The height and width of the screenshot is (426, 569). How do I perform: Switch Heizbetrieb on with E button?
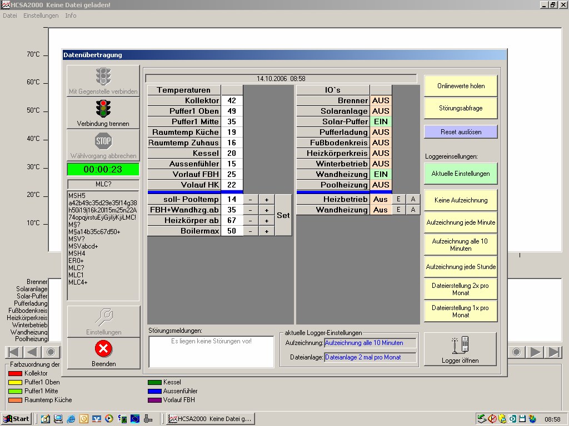pos(398,199)
